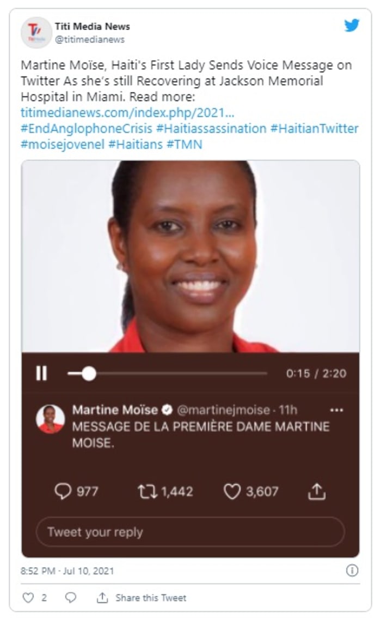Open the #Haitiassassination hashtag

211,129
